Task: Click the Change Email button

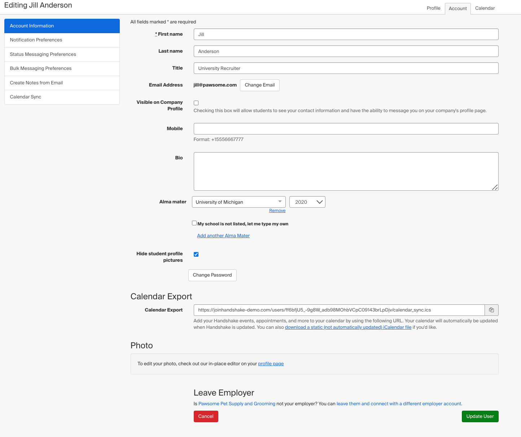Action: pos(259,85)
